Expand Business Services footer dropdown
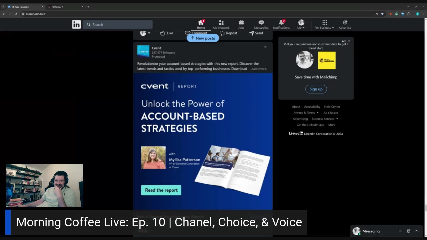427x240 pixels. click(x=325, y=119)
